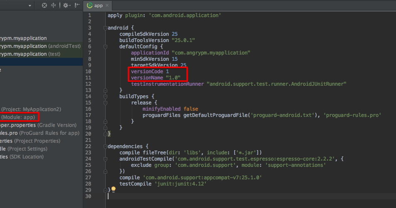Screen dimensions: 396x208
Task: Collapse the release block on line 15
Action: (105, 103)
